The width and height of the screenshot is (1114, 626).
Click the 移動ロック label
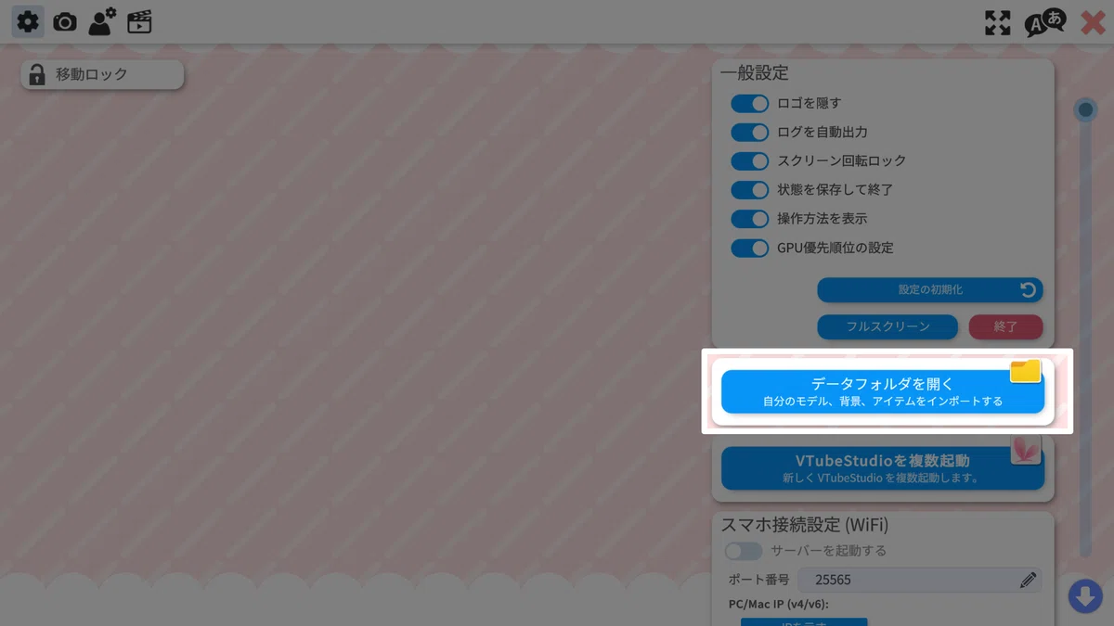pos(92,75)
